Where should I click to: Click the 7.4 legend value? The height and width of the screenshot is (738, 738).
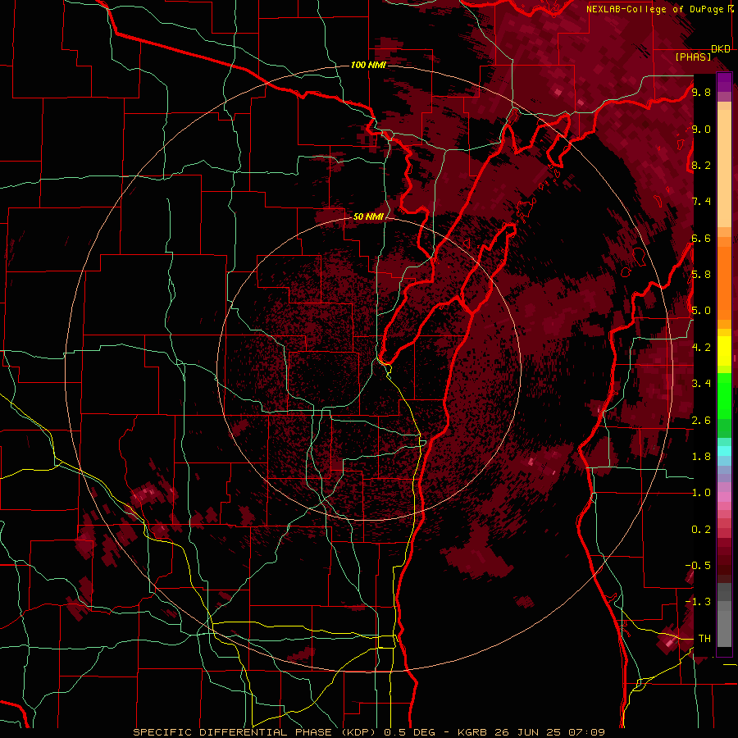(x=701, y=202)
